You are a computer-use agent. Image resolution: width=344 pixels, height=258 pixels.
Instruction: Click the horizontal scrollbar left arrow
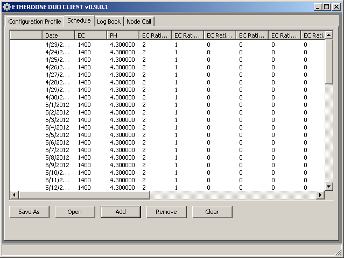[x=14, y=195]
